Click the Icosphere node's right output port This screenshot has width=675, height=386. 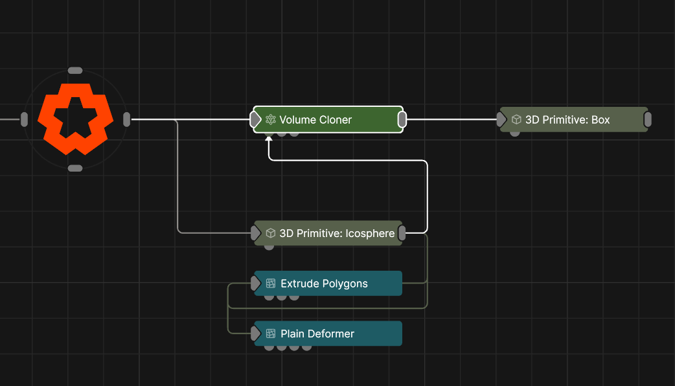(x=402, y=233)
